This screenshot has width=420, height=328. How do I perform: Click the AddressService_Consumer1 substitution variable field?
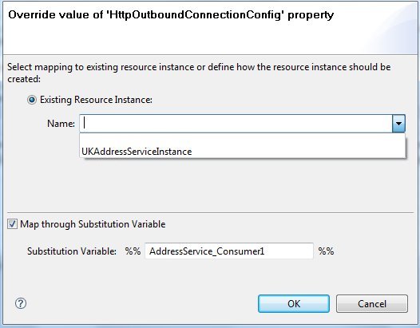tap(229, 251)
